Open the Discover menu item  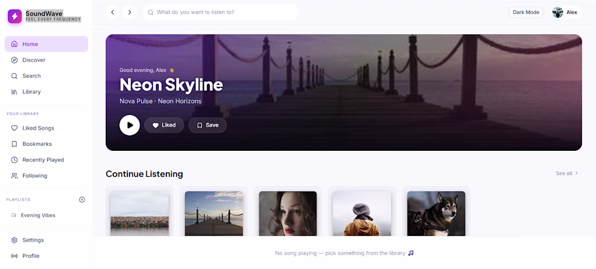click(47, 60)
